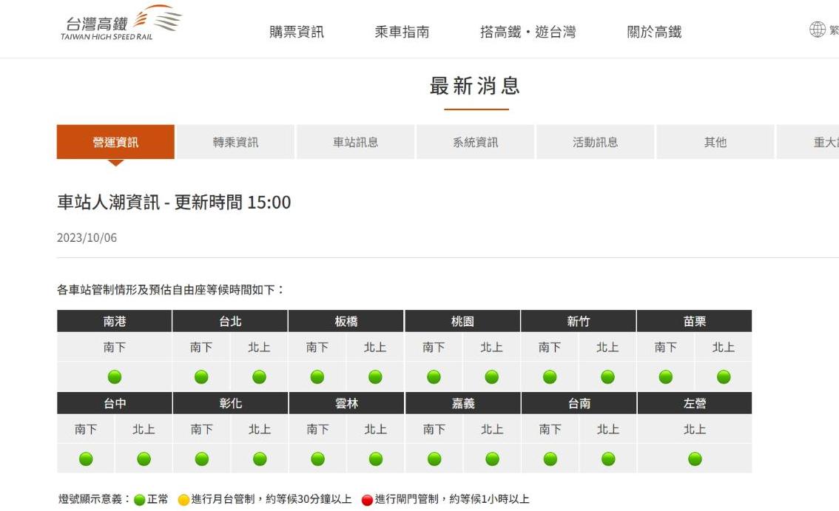Switch to the 車站訊息 station news tab
This screenshot has height=511, width=839.
355,142
